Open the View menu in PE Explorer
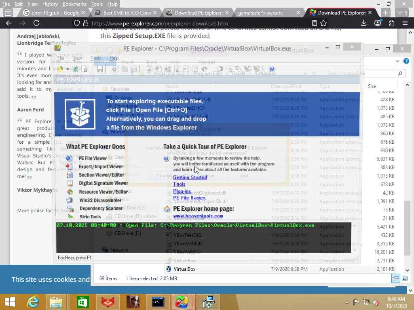 [x=77, y=58]
